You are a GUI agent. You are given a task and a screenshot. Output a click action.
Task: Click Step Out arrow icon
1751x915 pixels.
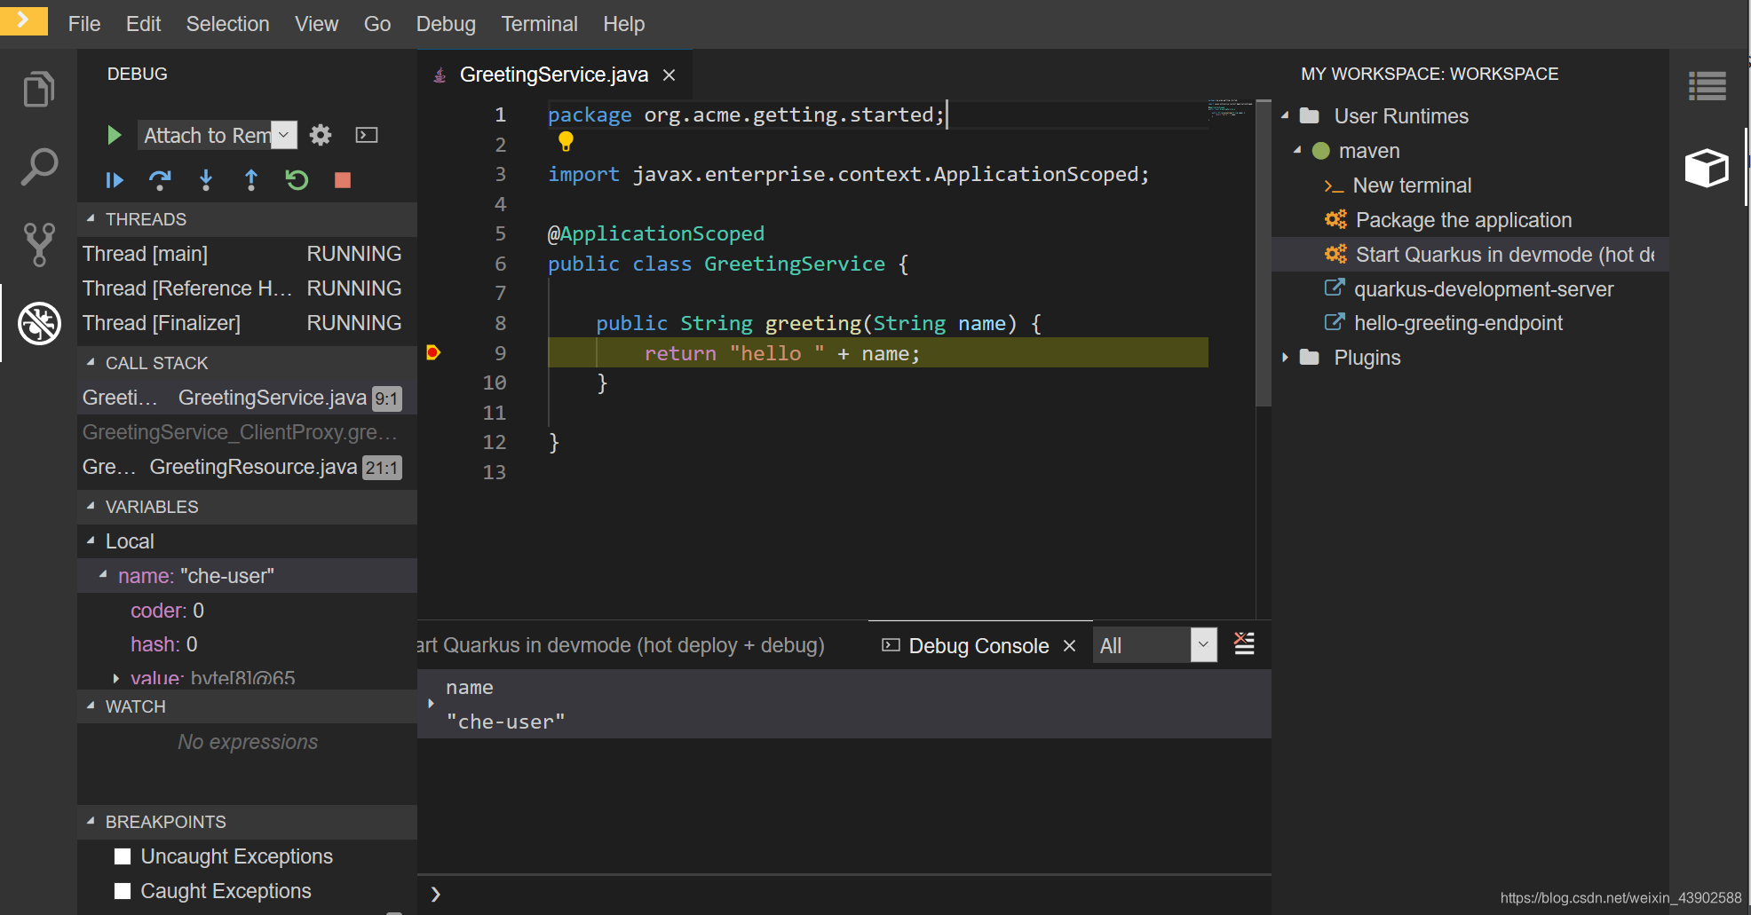point(251,180)
